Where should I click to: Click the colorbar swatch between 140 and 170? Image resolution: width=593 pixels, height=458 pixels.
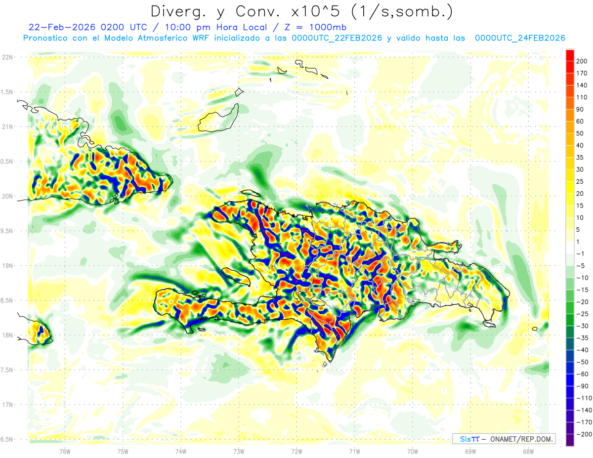click(570, 80)
